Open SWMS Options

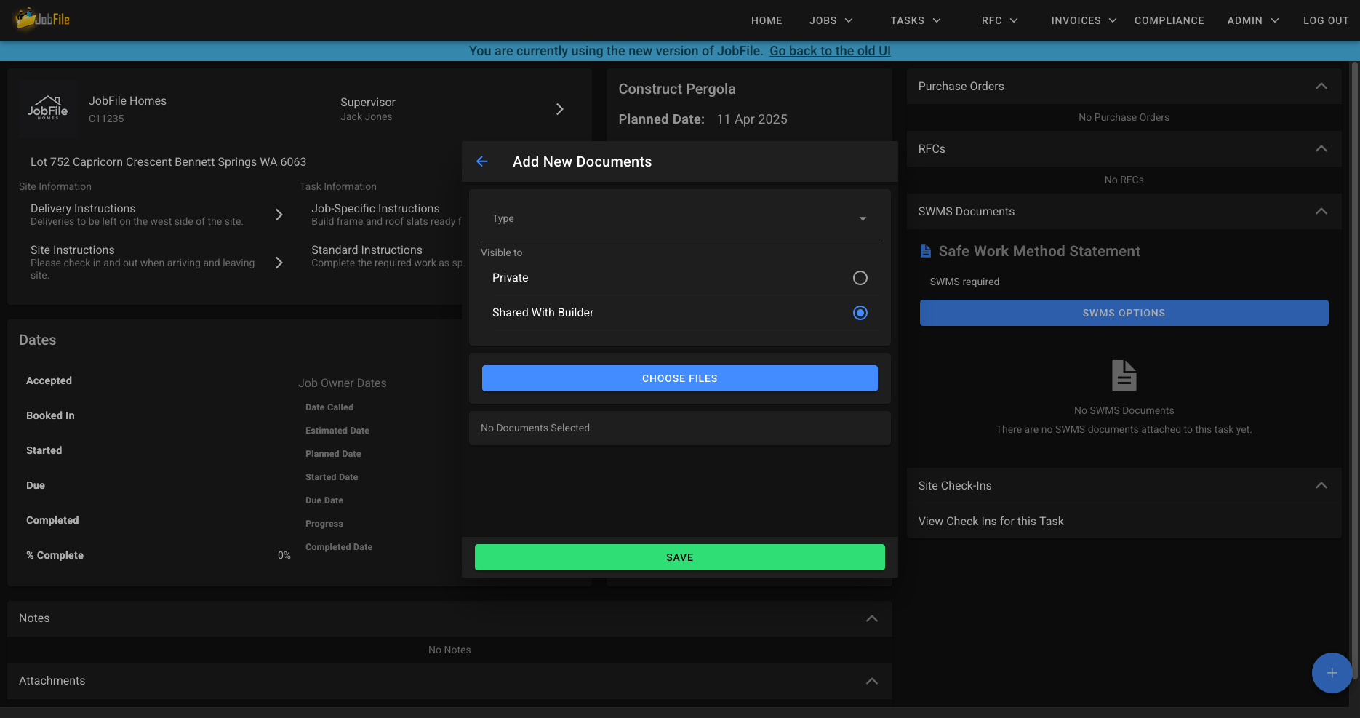pos(1124,313)
